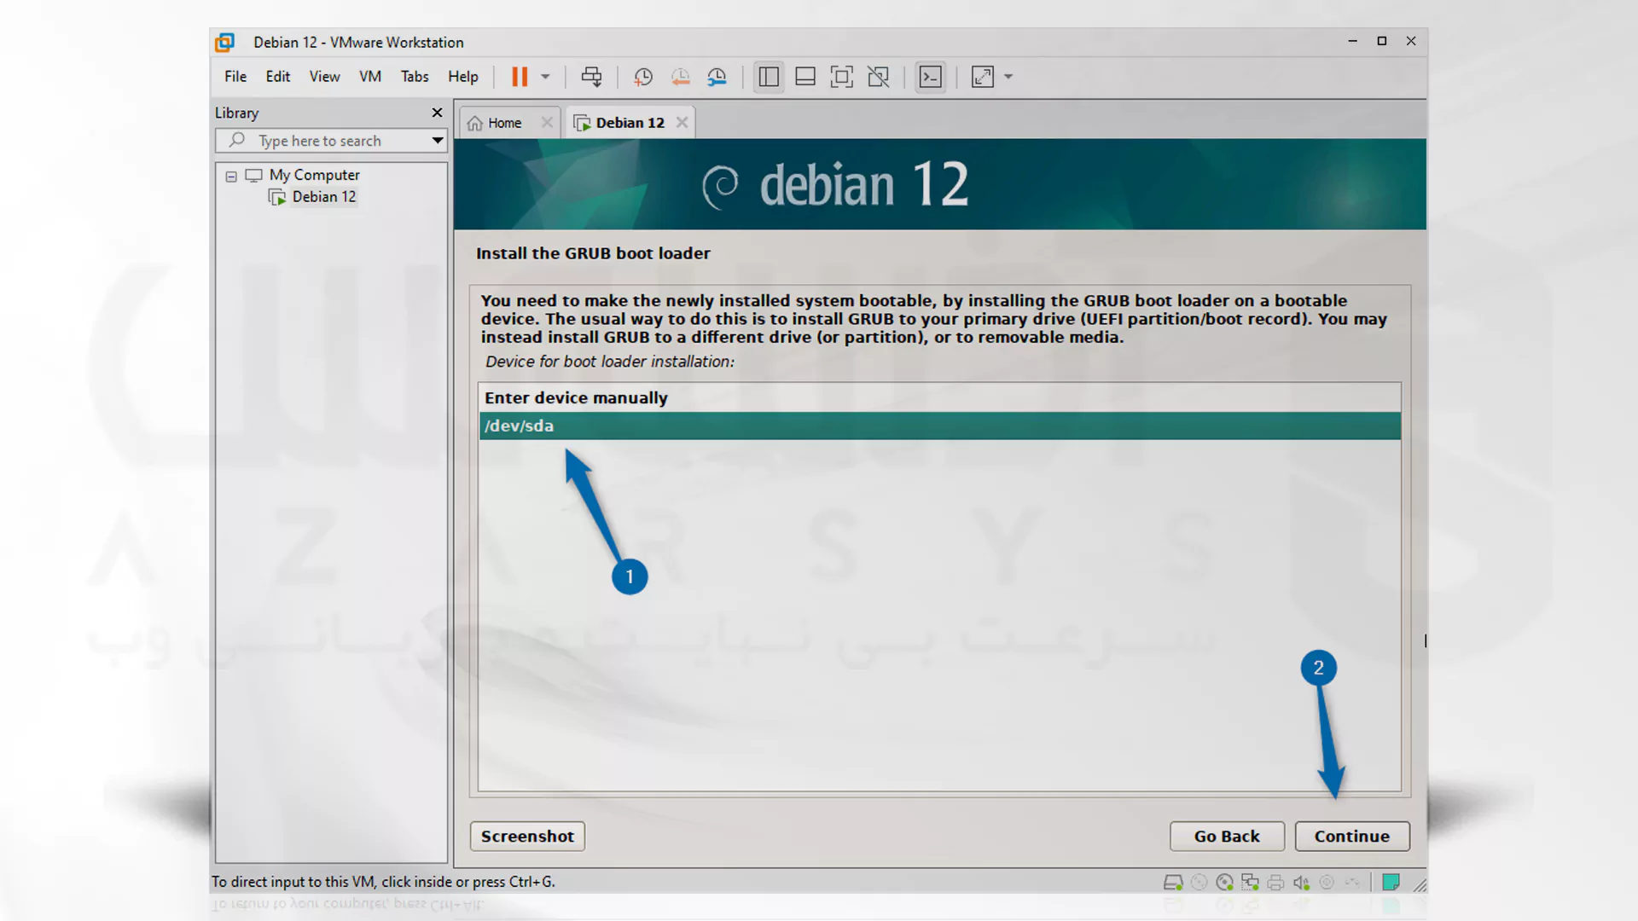Select the /dev/sda device row
Screen dimensions: 1638x921
[x=939, y=426]
